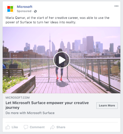Open the three-dot post options menu

pyautogui.click(x=116, y=6)
